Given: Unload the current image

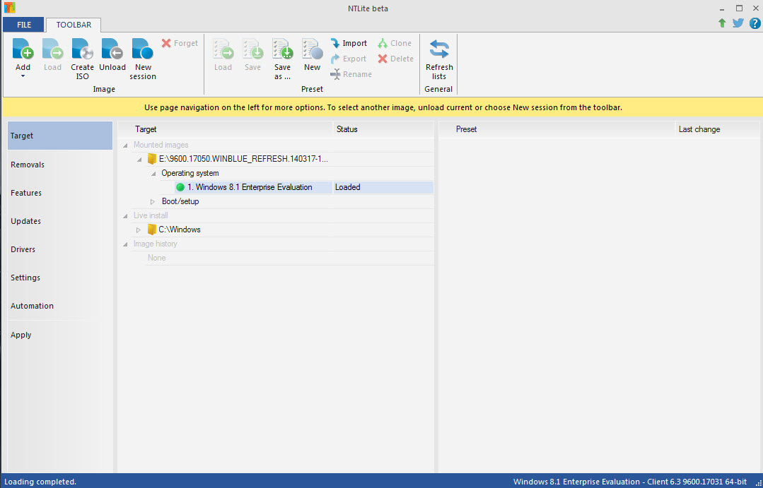Looking at the screenshot, I should tap(112, 54).
